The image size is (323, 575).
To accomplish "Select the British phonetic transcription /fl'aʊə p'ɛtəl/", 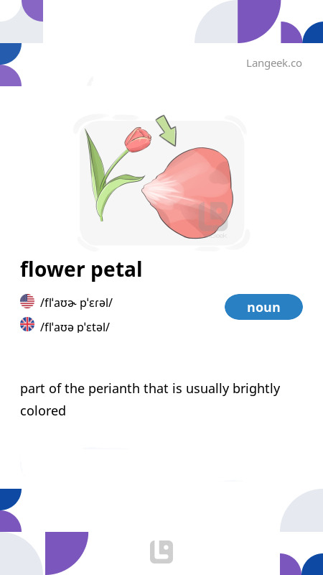I will [x=75, y=326].
